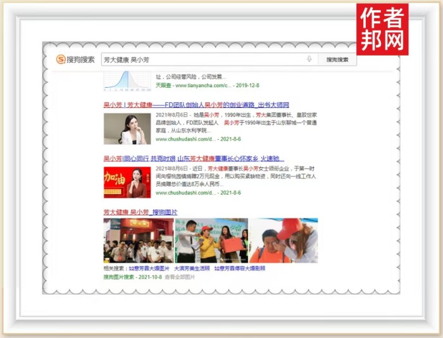Click the microphone voice search icon

[x=309, y=59]
